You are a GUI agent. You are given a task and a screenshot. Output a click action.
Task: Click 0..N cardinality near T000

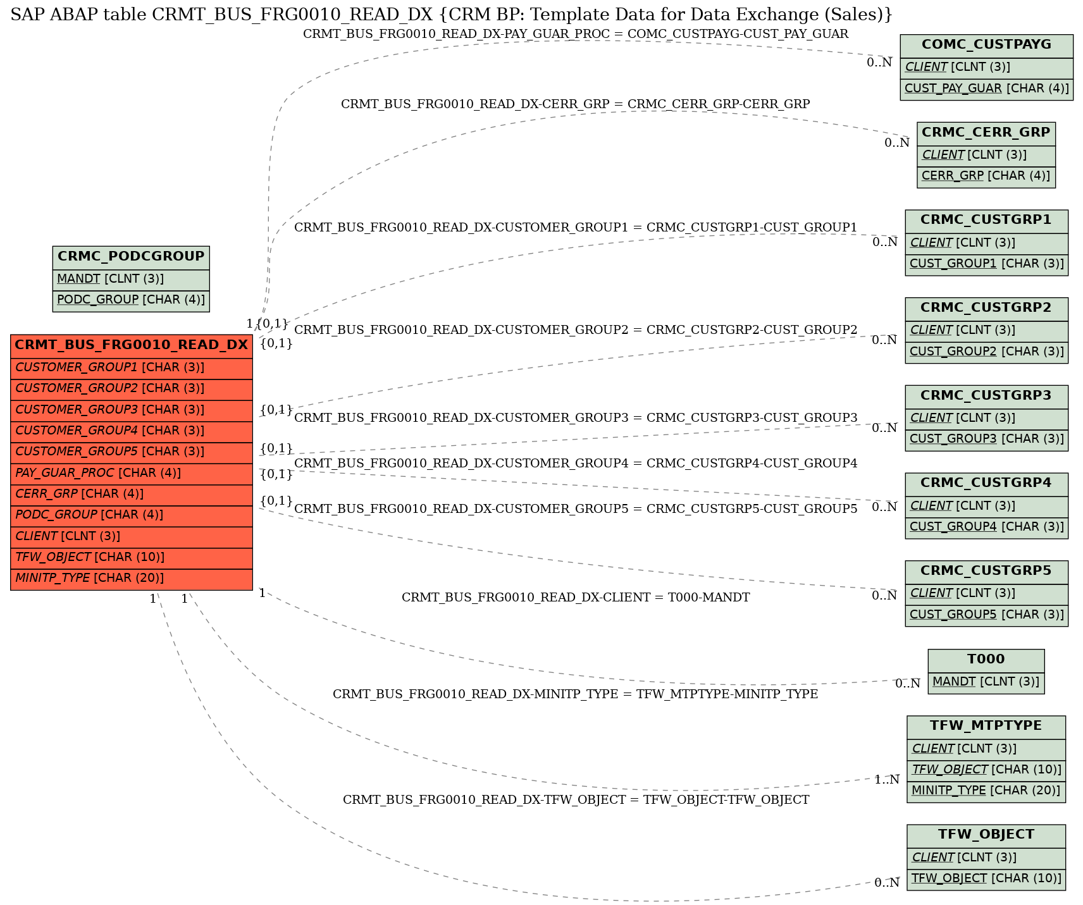click(907, 684)
